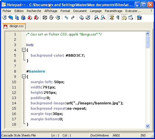This screenshot has width=155, height=139.
Task: Close current document with red X icon
Action: (x=30, y=18)
